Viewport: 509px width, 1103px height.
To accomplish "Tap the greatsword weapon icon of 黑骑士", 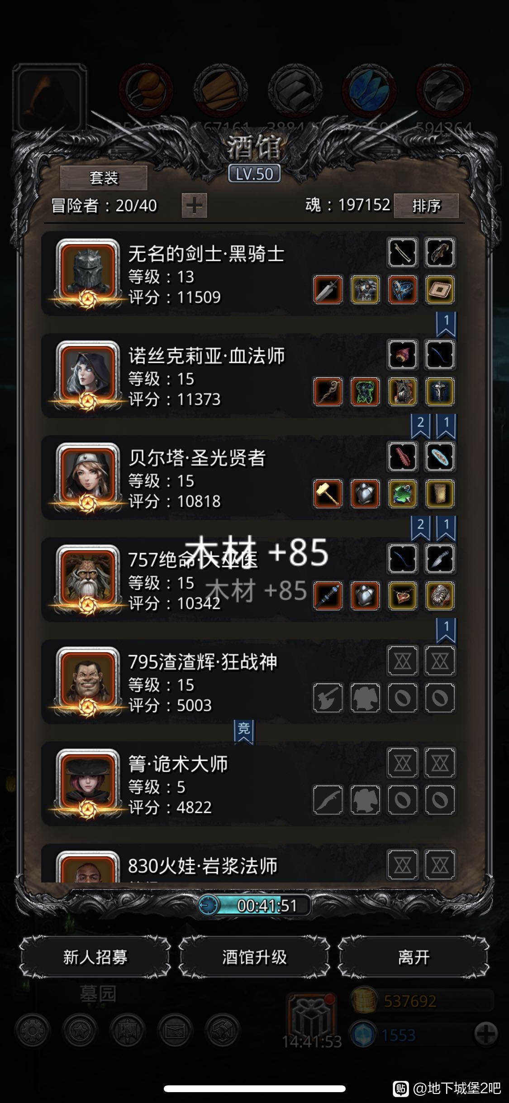I will (x=328, y=290).
